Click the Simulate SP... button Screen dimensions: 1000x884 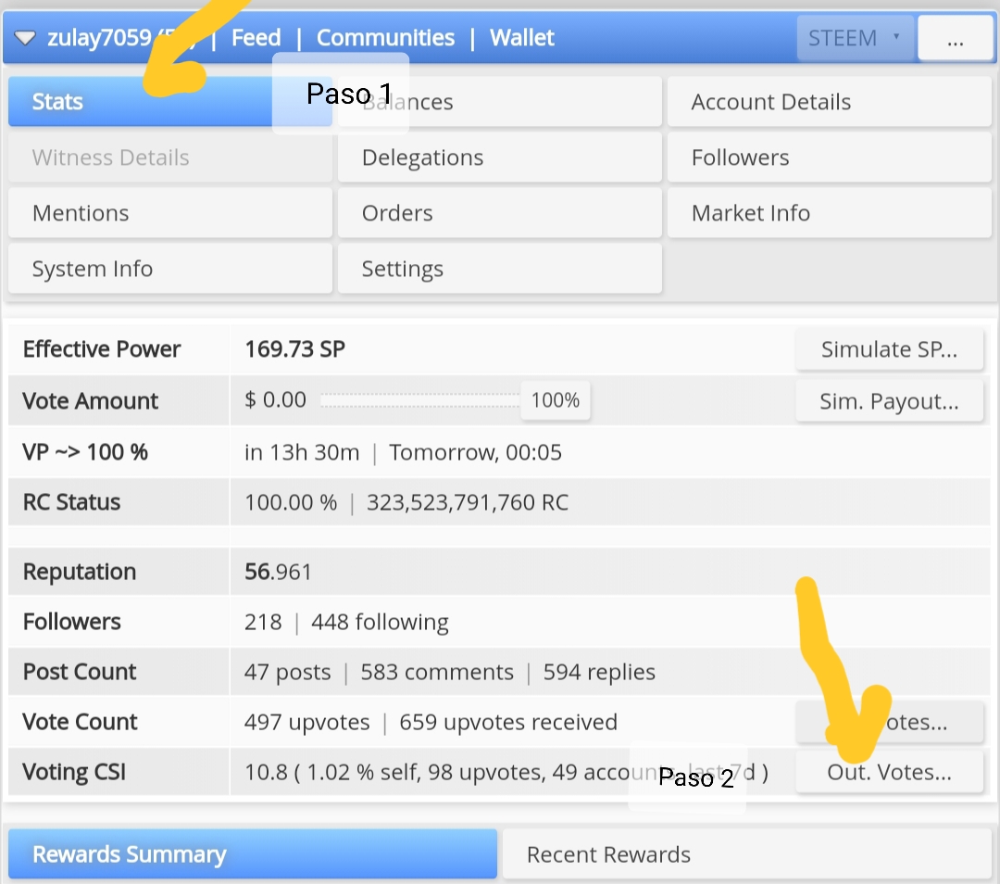(889, 349)
